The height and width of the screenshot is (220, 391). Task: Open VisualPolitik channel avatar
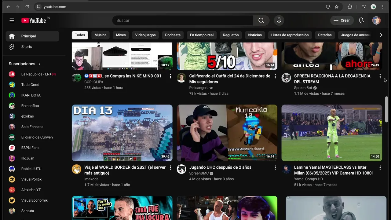tap(12, 179)
